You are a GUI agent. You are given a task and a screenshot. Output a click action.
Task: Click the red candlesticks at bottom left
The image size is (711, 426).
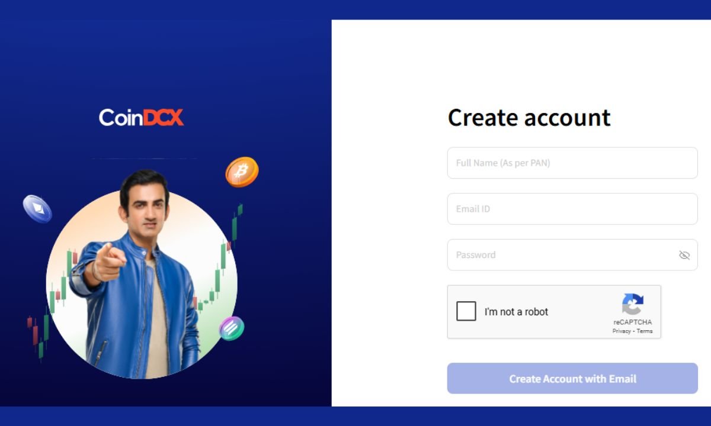33,331
